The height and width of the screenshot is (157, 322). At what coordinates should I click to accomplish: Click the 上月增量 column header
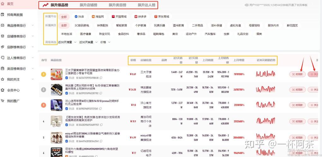[239, 60]
